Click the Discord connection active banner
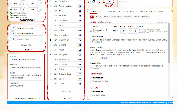The image size is (177, 111). pyautogui.click(x=90, y=102)
